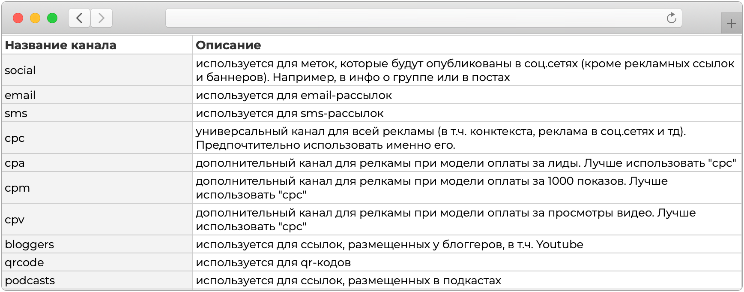Select the "bloggers" channel name cell
The height and width of the screenshot is (292, 744).
click(x=30, y=244)
